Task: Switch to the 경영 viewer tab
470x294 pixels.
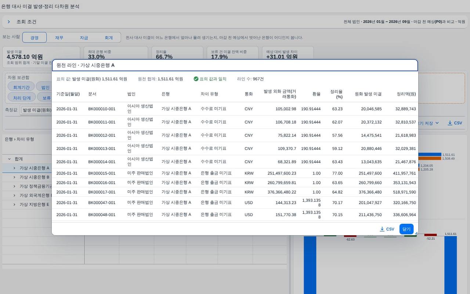Action: tap(35, 37)
